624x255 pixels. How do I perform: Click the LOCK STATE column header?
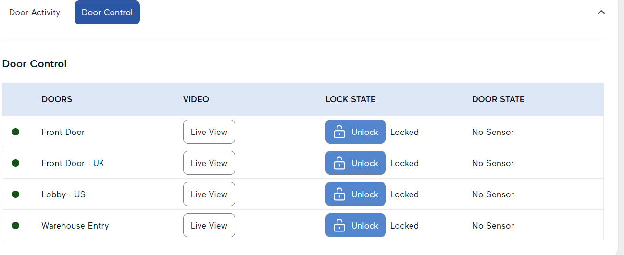350,99
